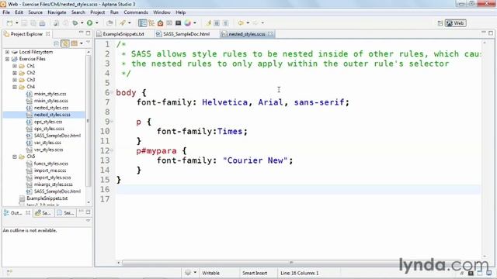Switch to the Outline view tab
The width and height of the screenshot is (497, 279).
[17, 213]
